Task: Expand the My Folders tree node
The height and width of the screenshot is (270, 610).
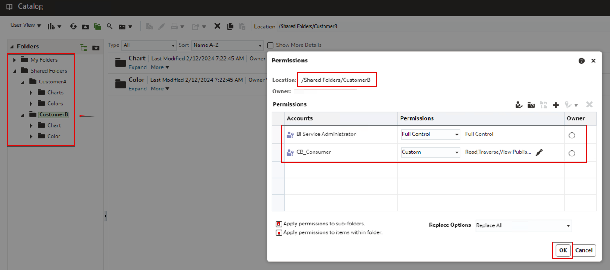Action: 14,60
